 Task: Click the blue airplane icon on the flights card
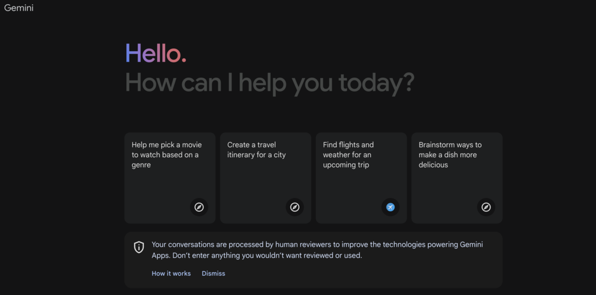pyautogui.click(x=391, y=207)
